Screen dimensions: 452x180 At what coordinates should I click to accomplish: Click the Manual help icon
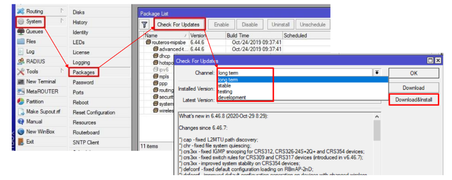click(21, 122)
